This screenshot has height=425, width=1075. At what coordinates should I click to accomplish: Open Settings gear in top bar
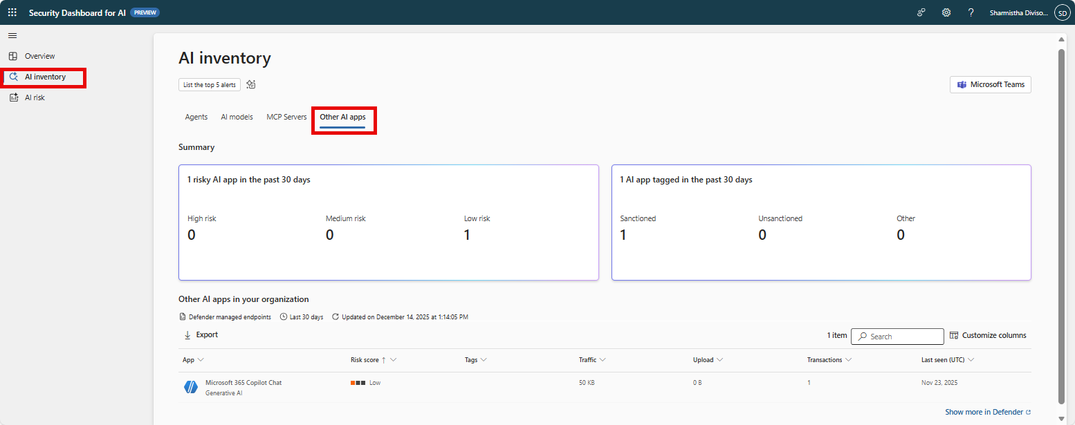[x=946, y=12]
